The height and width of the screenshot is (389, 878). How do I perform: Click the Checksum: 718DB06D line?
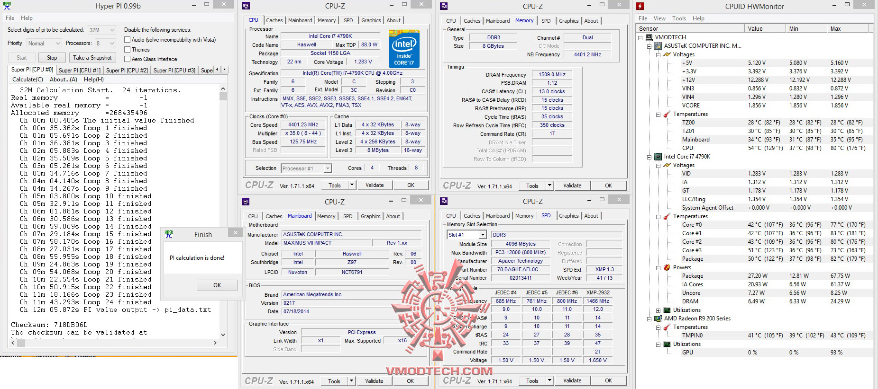49,325
